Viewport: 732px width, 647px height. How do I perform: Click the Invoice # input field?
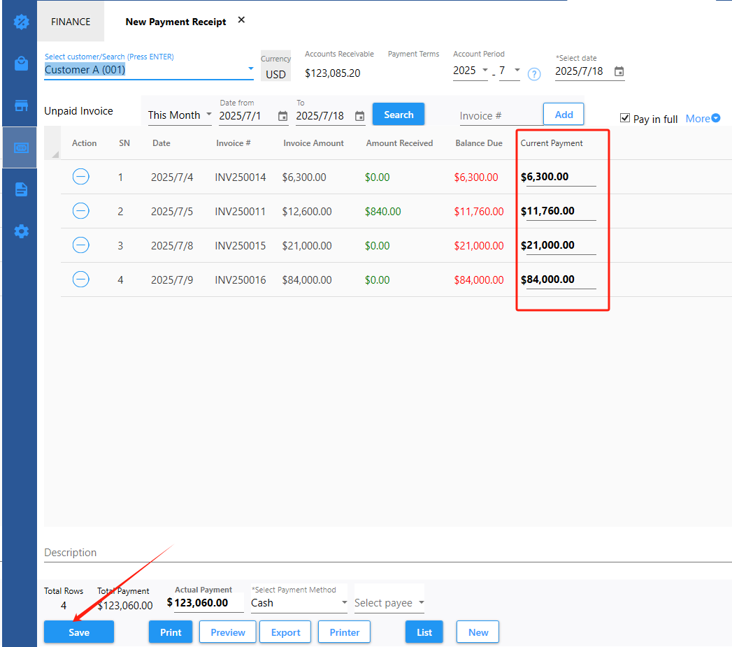[498, 116]
